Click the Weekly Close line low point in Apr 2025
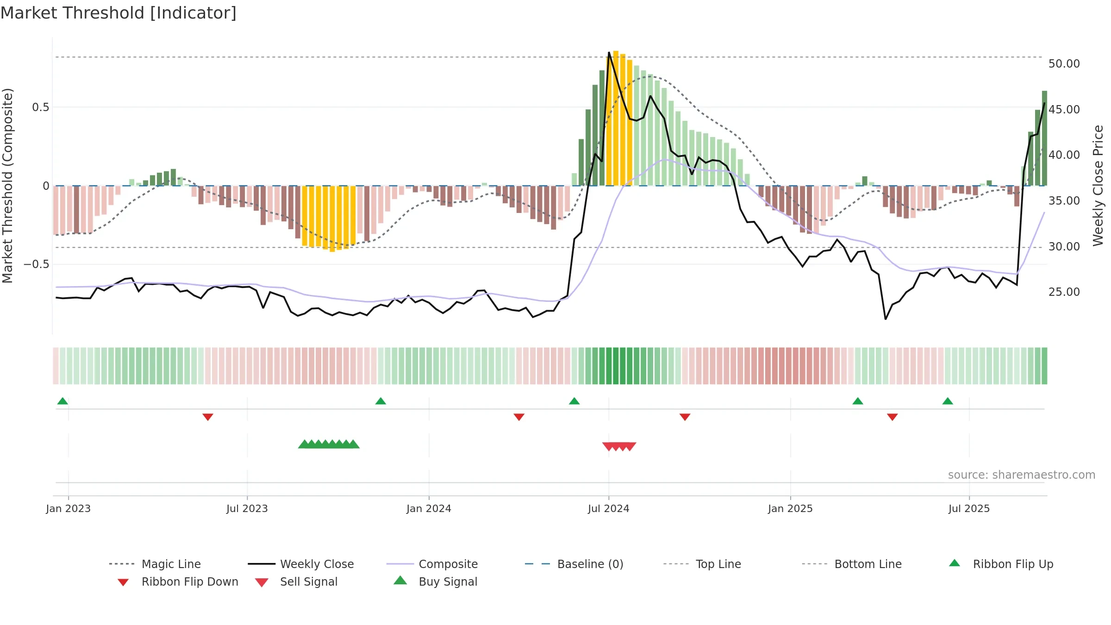The height and width of the screenshot is (625, 1111). pos(886,319)
